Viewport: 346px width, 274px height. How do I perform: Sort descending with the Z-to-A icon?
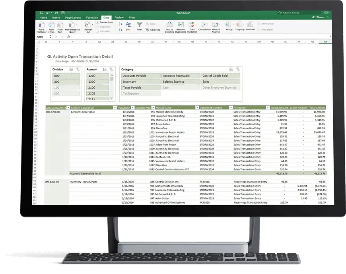[x=121, y=29]
